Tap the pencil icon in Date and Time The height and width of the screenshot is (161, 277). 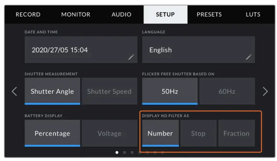pyautogui.click(x=131, y=57)
